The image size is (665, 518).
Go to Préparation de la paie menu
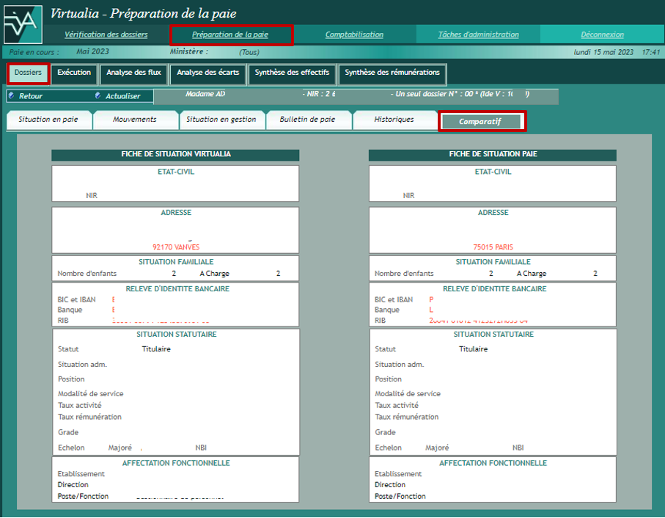pyautogui.click(x=230, y=34)
